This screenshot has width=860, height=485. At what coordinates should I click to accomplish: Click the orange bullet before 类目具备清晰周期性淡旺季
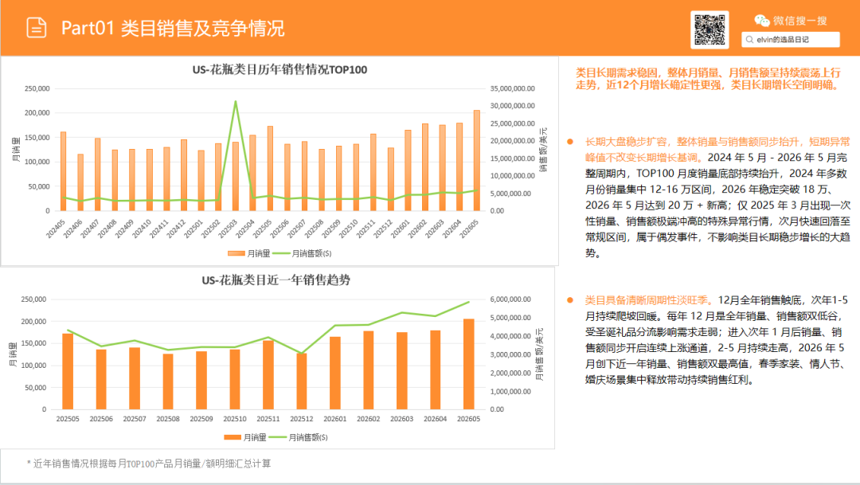570,300
